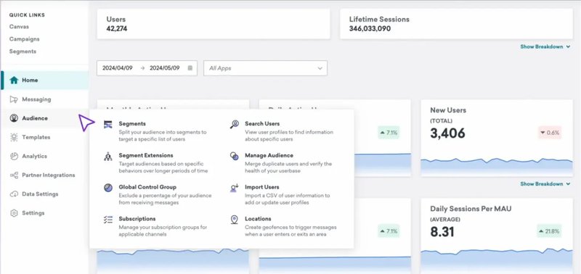
Task: Click the New Users trend chart
Action: pos(497,167)
